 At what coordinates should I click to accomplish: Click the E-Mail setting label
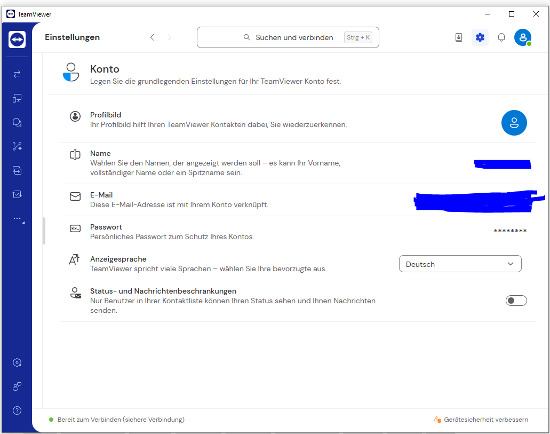(101, 195)
